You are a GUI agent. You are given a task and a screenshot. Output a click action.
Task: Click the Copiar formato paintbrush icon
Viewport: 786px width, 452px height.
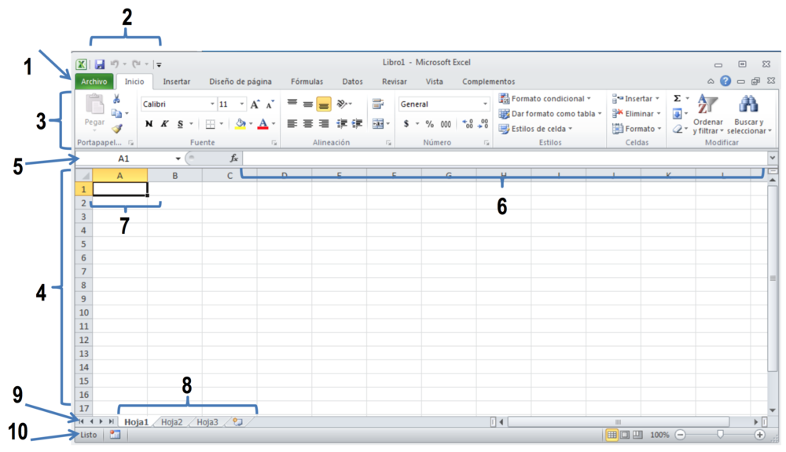pos(117,129)
